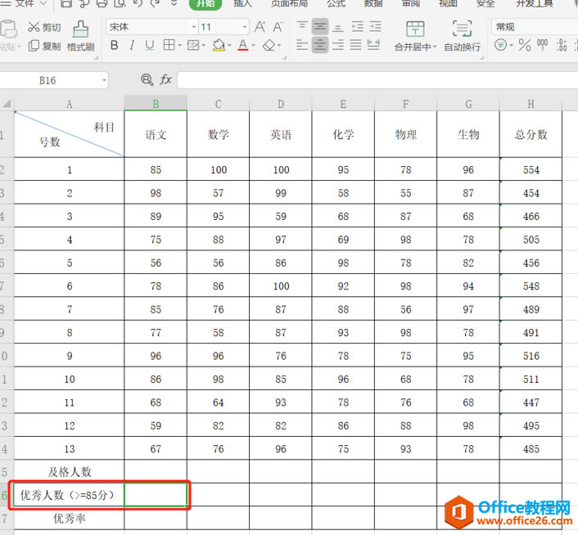This screenshot has width=578, height=535.
Task: Toggle Italic formatting
Action: [132, 45]
